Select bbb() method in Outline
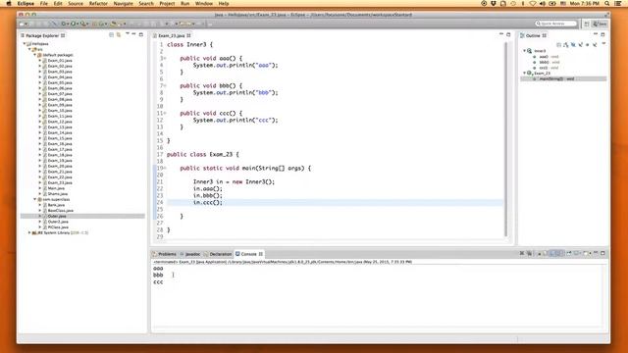628x353 pixels. click(549, 62)
